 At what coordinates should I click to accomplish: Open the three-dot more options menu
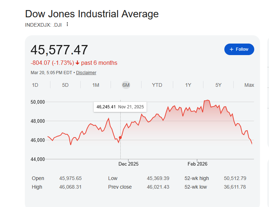coord(67,24)
